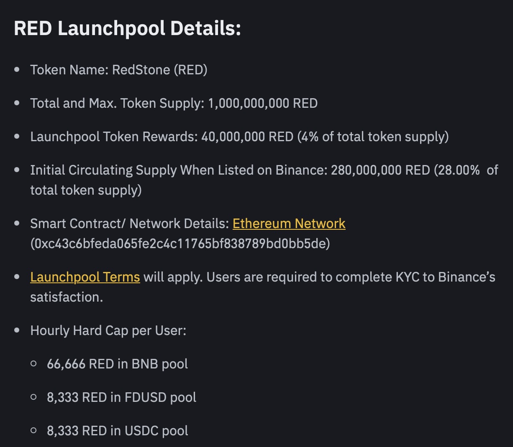
Task: Click the 1,000,000,000 RED supply figure
Action: coord(263,103)
